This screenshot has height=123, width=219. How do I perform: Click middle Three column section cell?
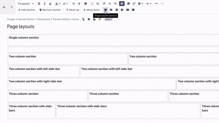pos(128,96)
